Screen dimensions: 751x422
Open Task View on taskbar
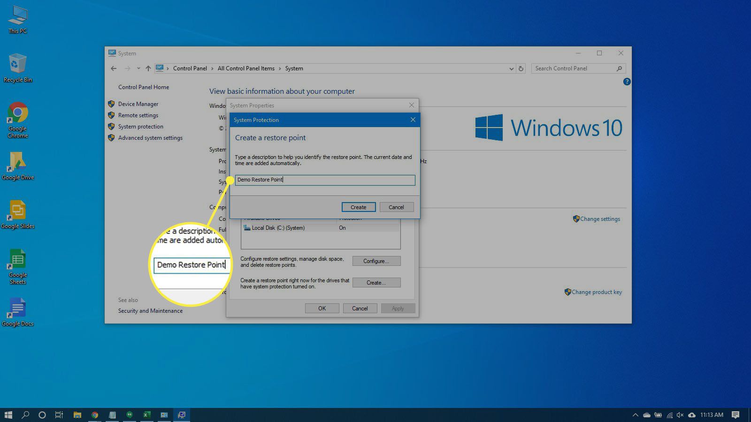(59, 414)
